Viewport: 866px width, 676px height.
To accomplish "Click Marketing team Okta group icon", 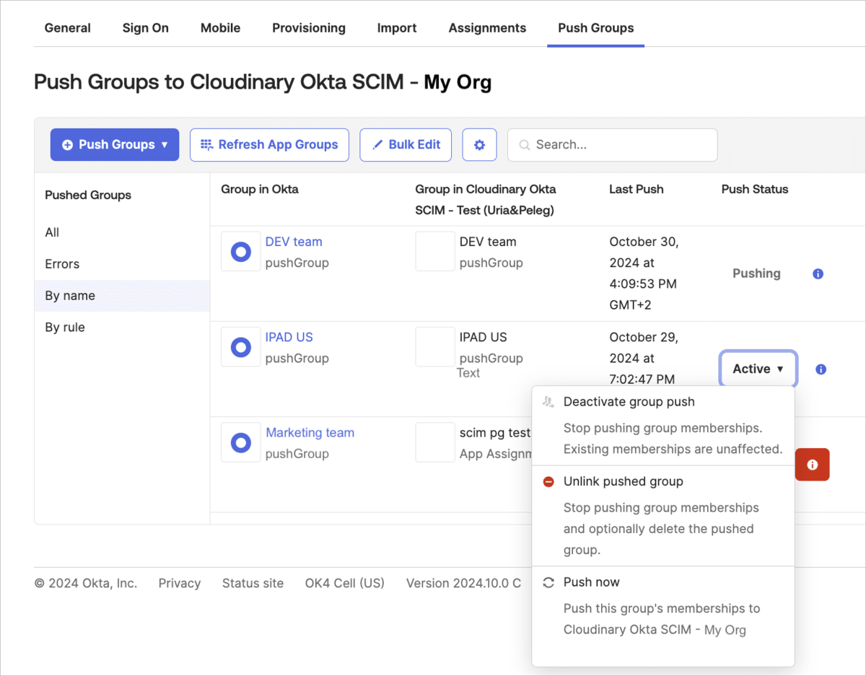I will pos(240,442).
